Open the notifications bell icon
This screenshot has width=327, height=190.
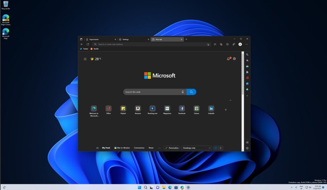(229, 59)
